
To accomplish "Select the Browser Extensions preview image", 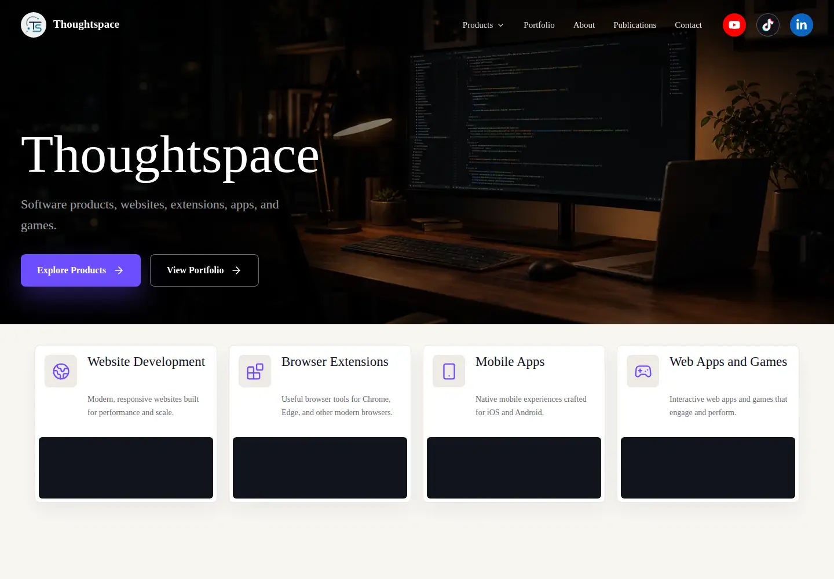I will (320, 468).
